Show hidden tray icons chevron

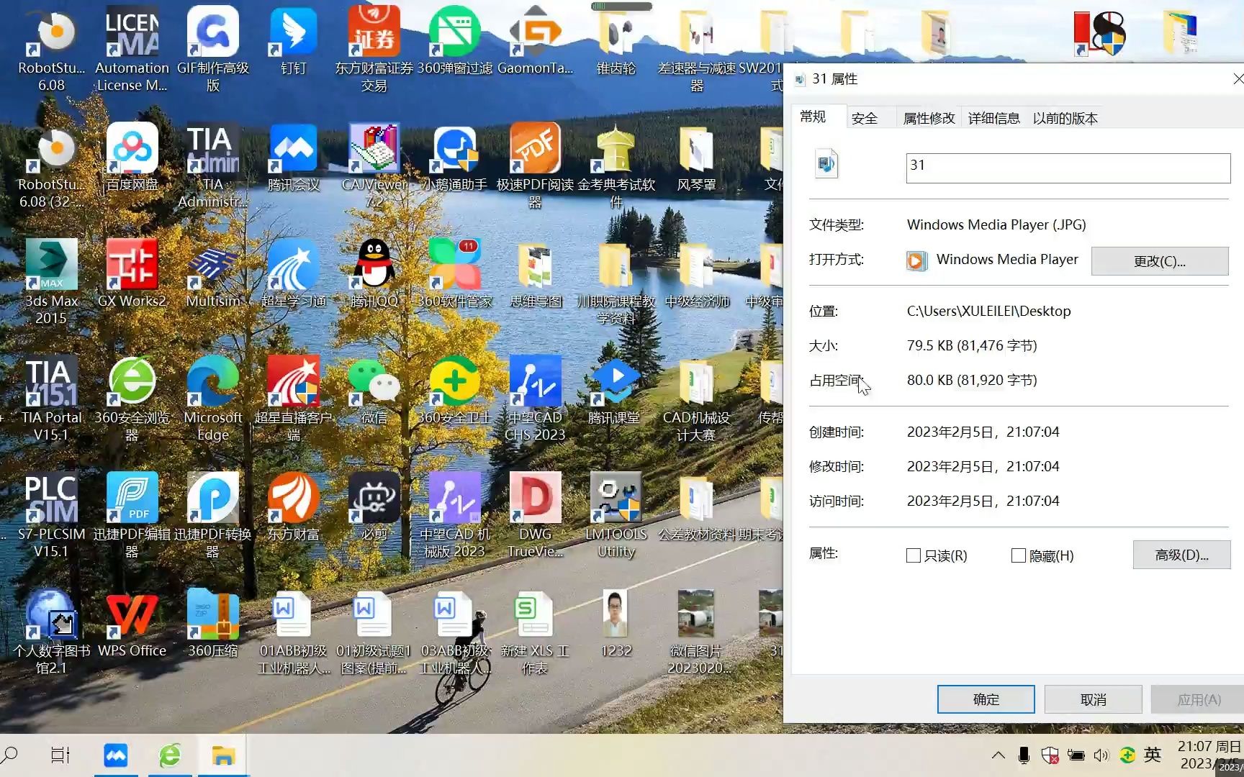click(x=998, y=755)
